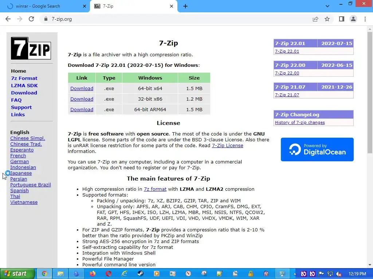Viewport: 373px width, 279px height.
Task: Click the page vertical scrollbar thumb
Action: pyautogui.click(x=370, y=93)
